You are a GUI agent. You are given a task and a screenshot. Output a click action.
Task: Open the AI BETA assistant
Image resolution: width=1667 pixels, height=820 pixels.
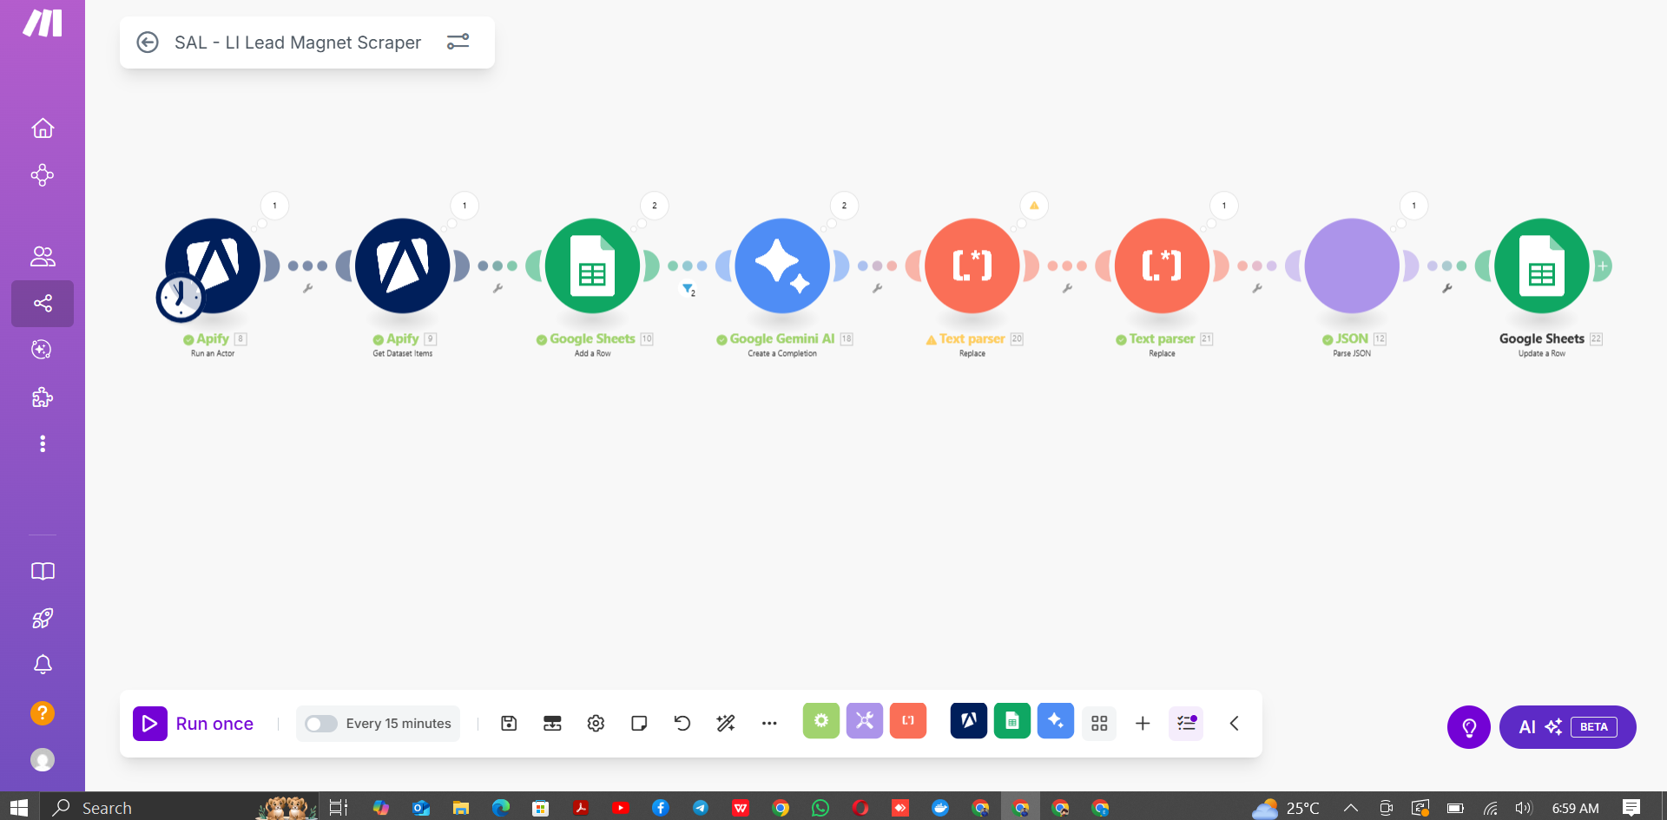(x=1568, y=727)
